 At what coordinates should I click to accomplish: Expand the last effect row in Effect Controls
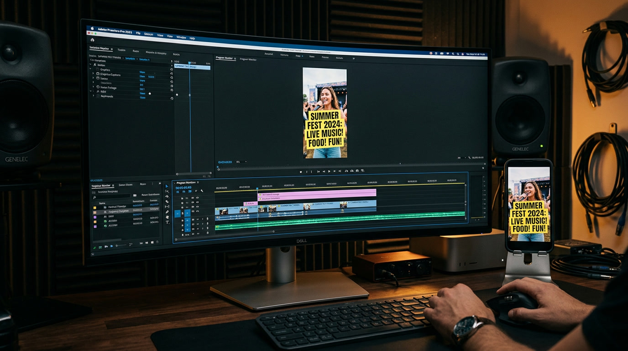pyautogui.click(x=94, y=96)
